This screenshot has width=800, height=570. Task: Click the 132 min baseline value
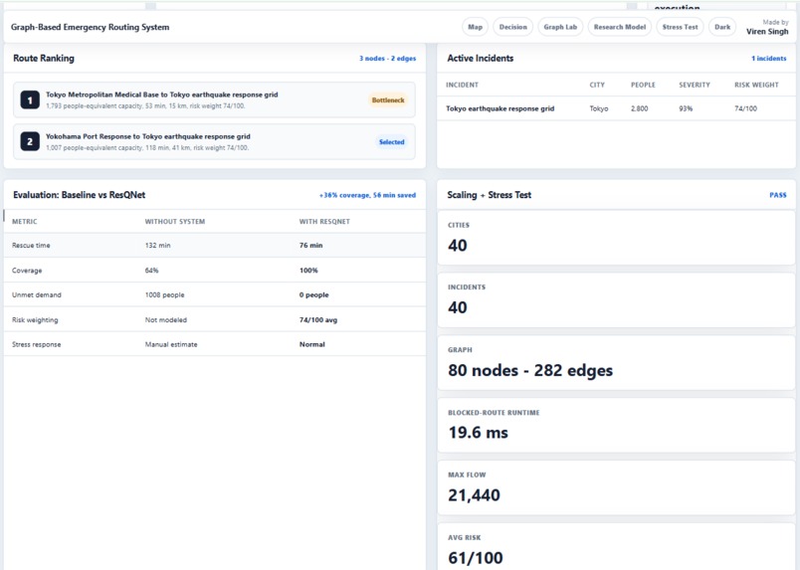tap(157, 246)
